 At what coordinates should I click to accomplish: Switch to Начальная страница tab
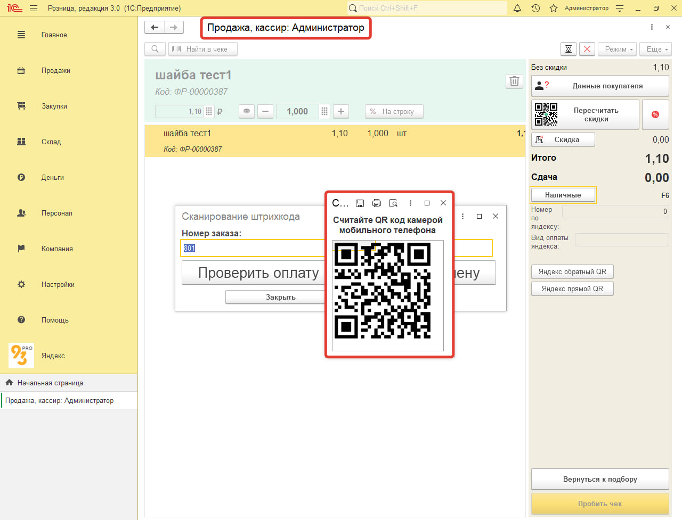pos(69,383)
